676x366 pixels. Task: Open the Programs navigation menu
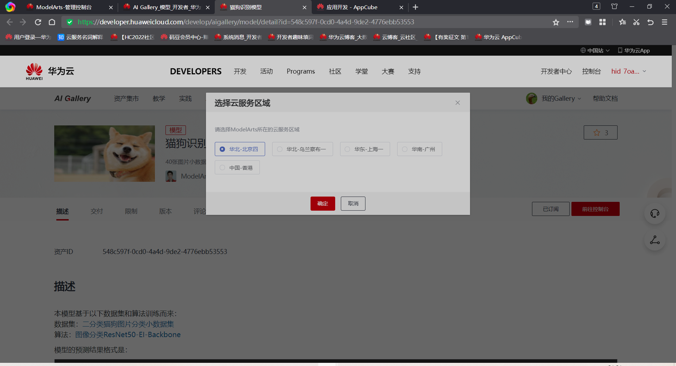click(x=301, y=72)
